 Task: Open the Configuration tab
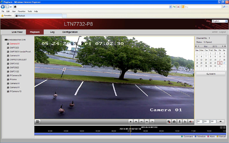tap(70, 32)
